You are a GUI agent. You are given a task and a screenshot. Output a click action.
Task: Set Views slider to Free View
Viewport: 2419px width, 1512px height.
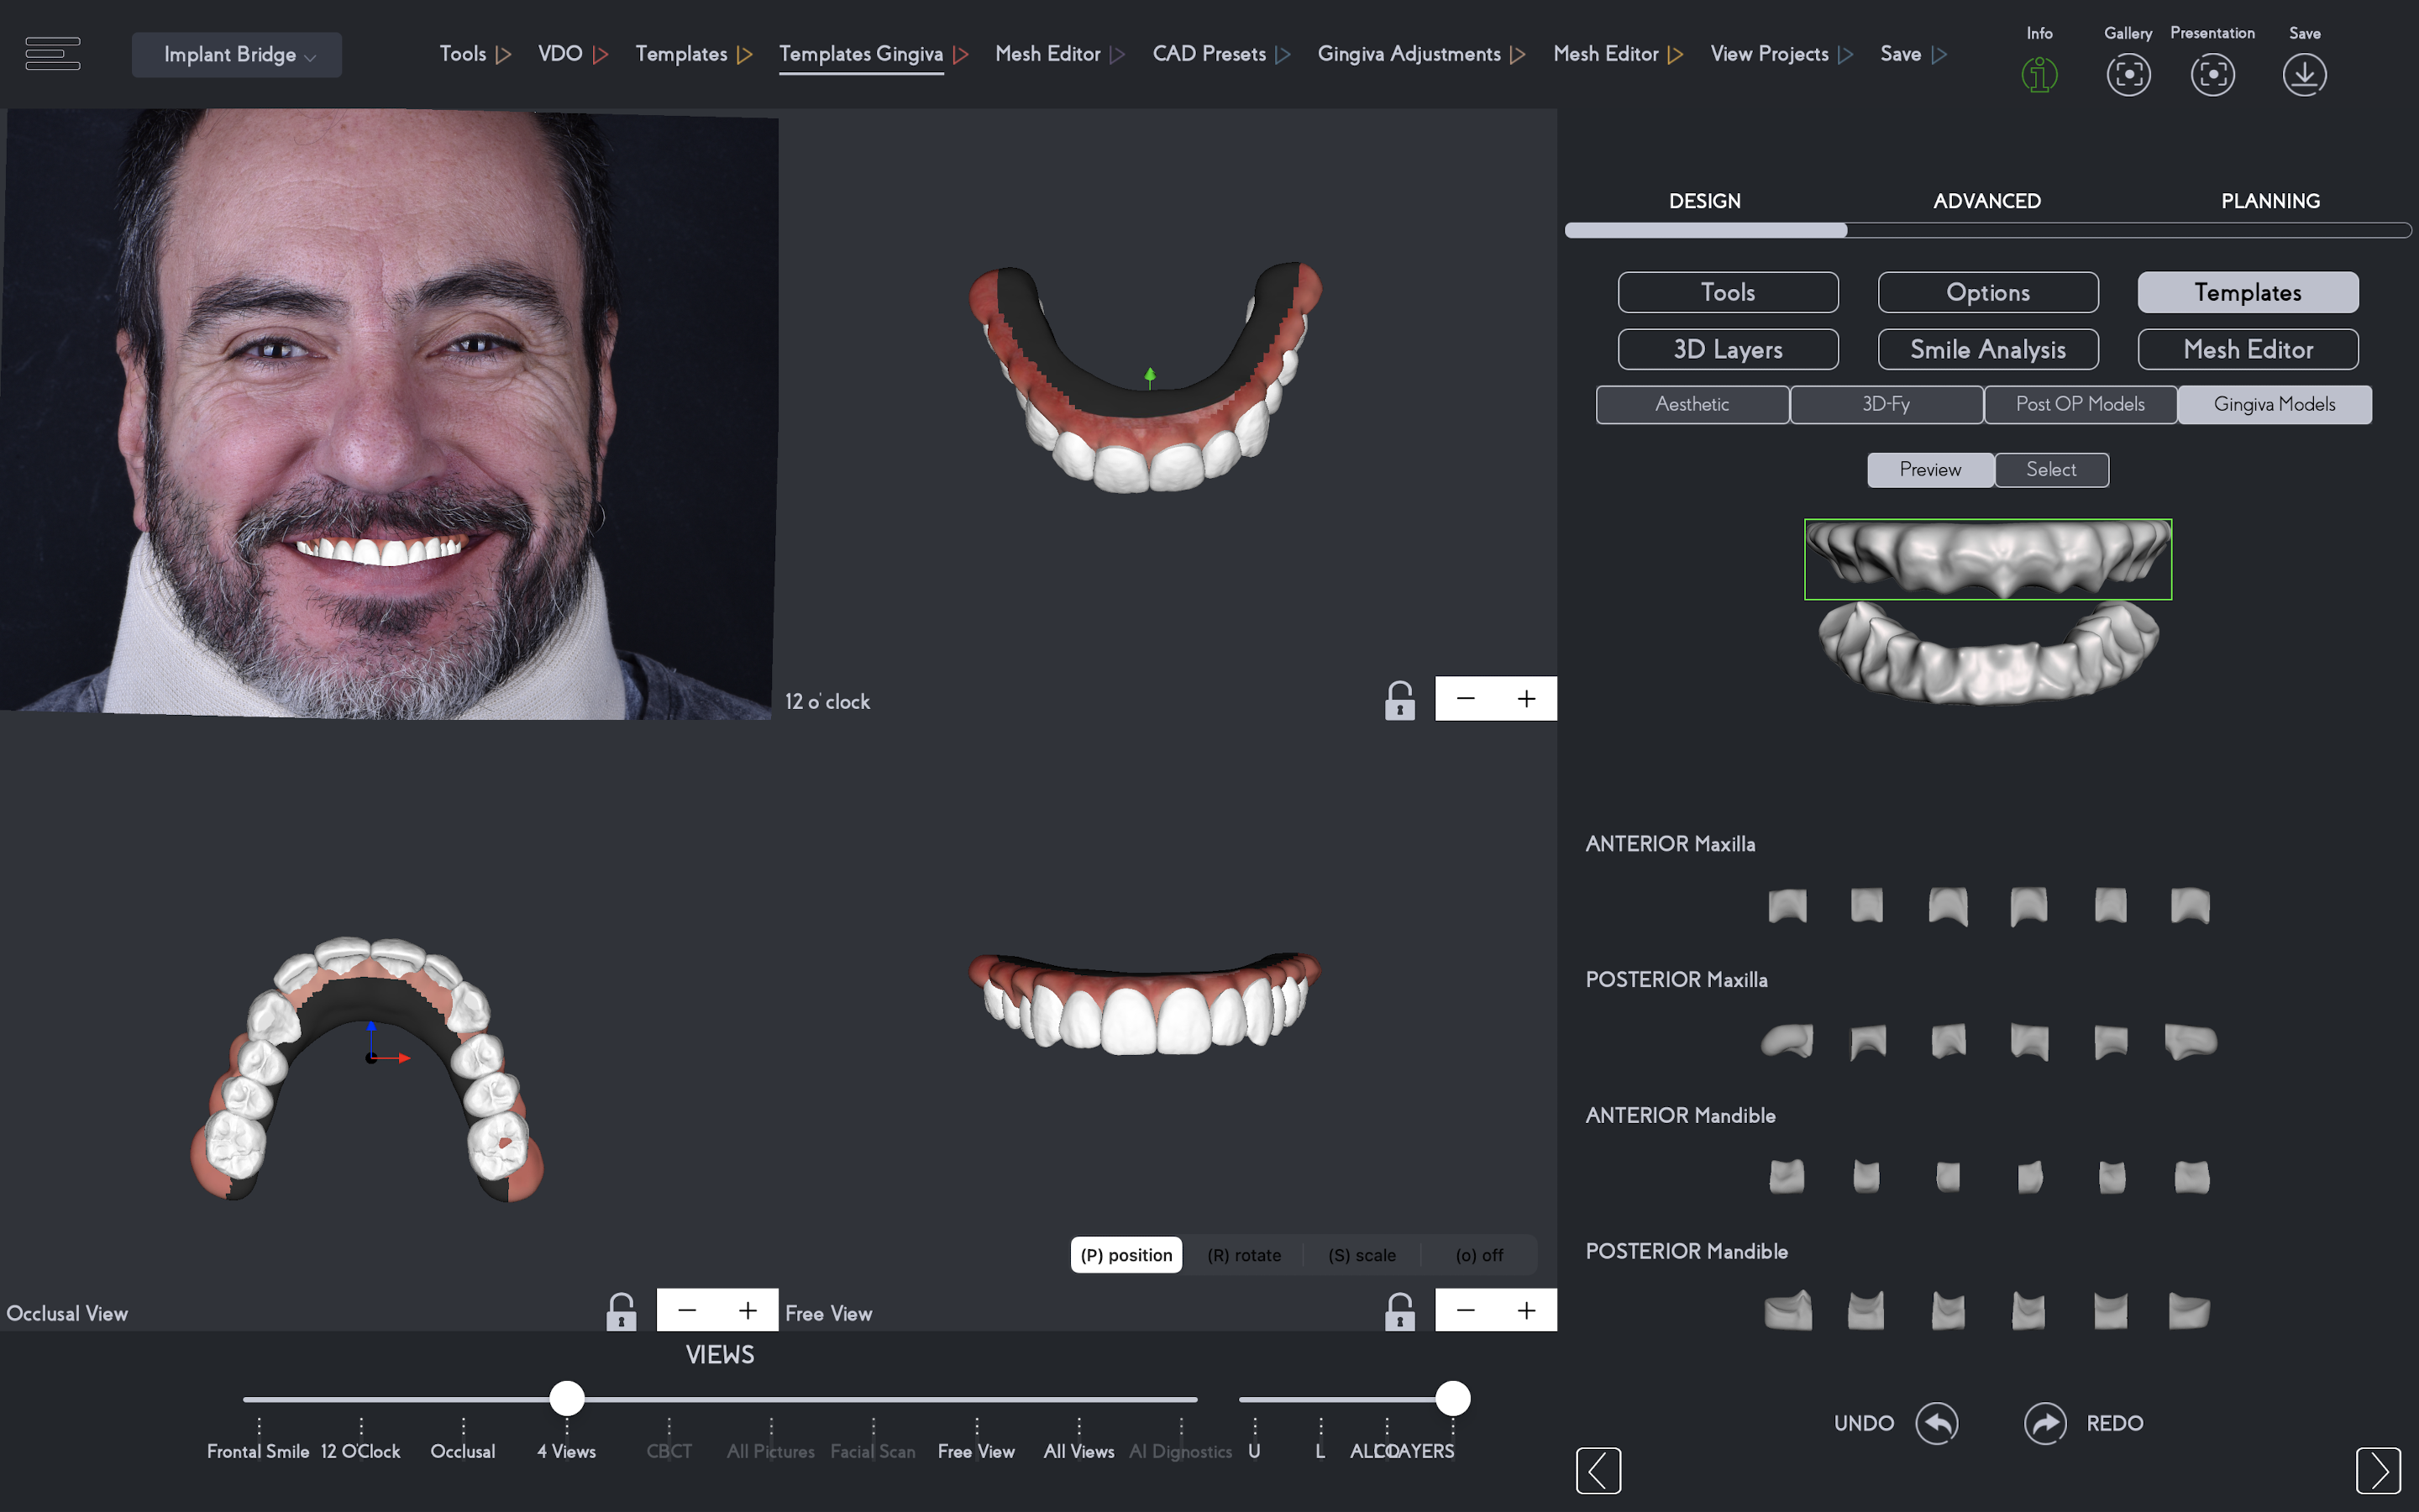pos(976,1399)
